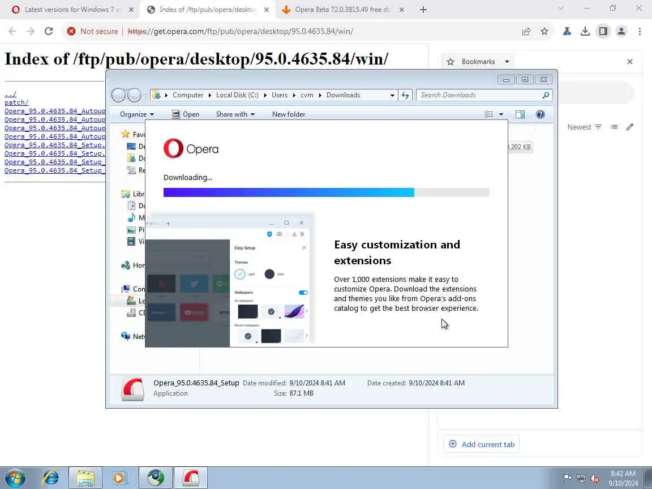Screen dimensions: 652x489
Task: Open address path history dropdown
Action: tap(392, 95)
